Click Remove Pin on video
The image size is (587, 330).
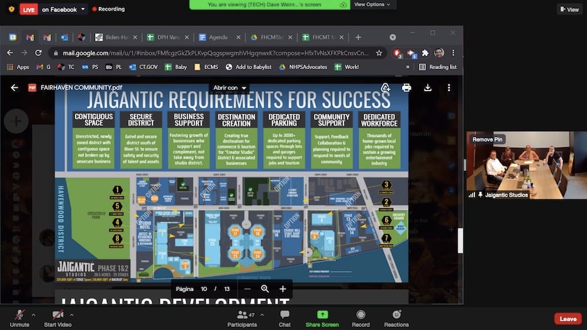tap(488, 140)
